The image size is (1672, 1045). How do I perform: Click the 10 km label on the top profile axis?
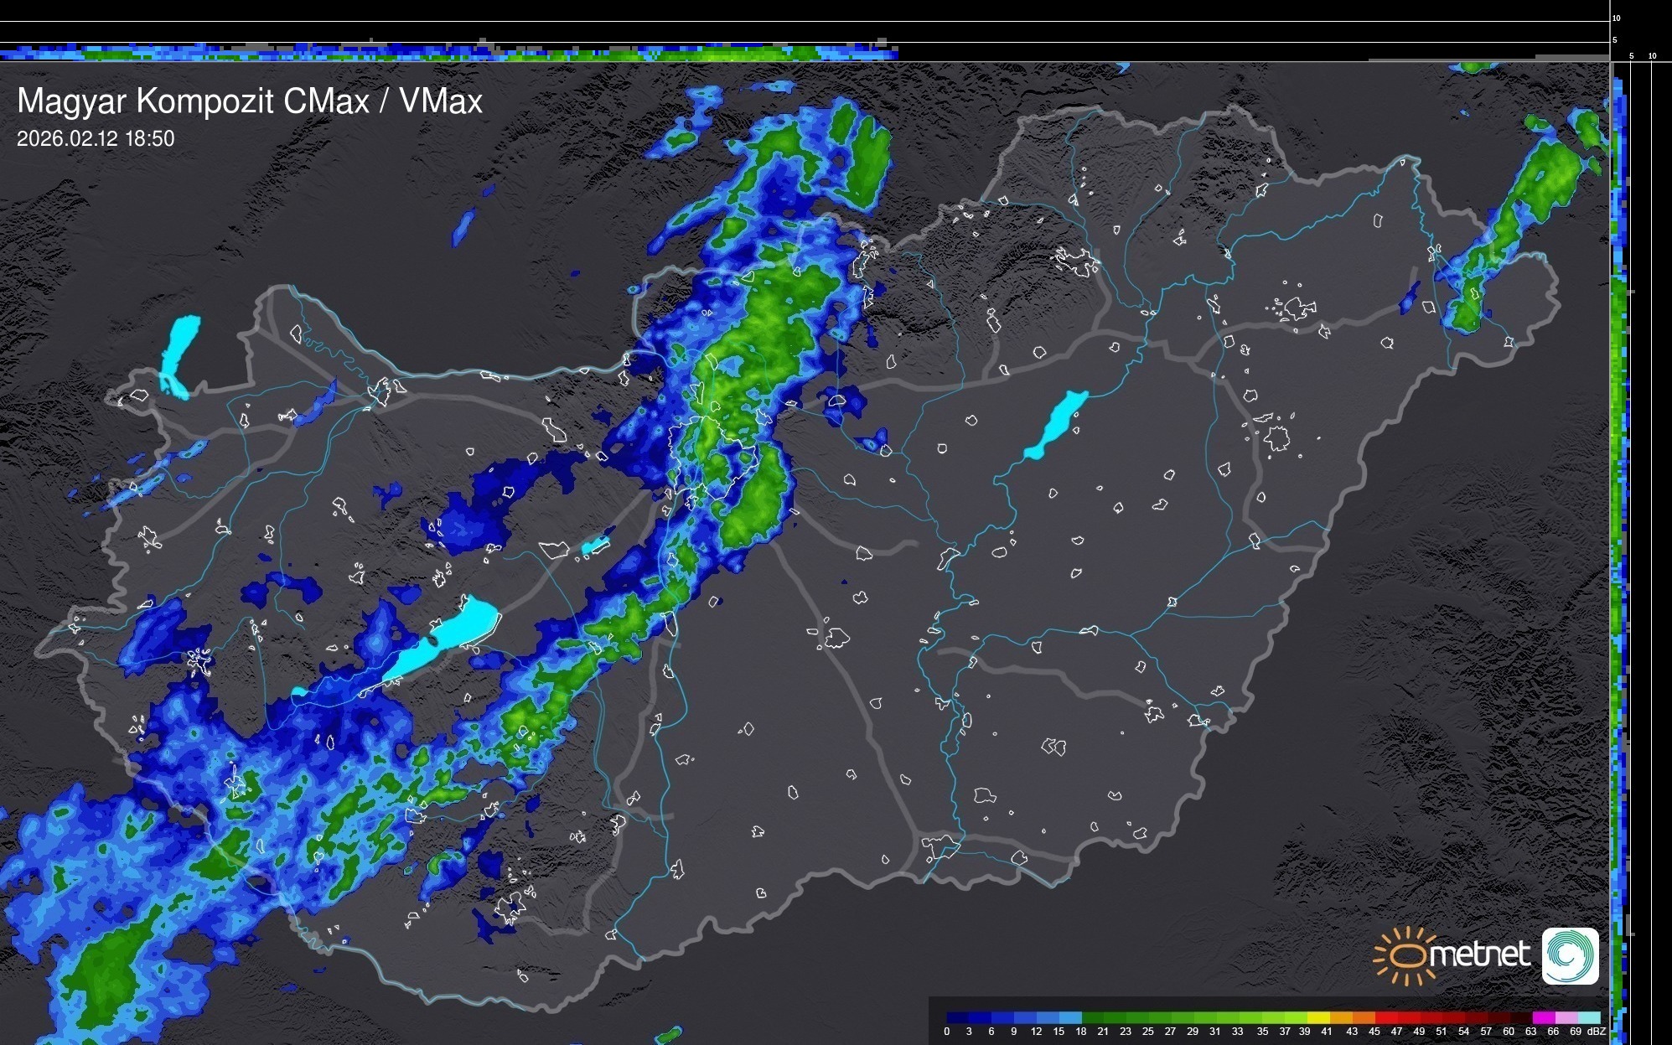(x=1617, y=18)
